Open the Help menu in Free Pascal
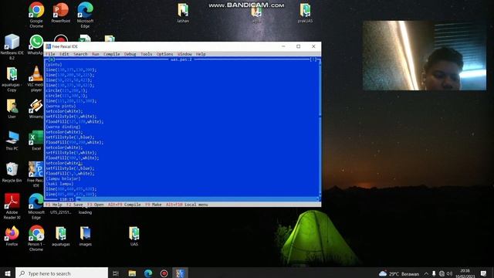Image resolution: width=494 pixels, height=278 pixels. pos(201,54)
